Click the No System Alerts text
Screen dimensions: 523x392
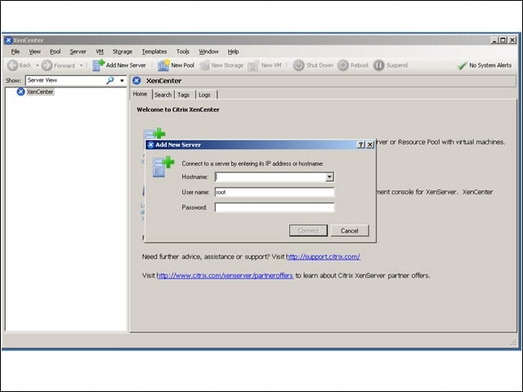490,65
